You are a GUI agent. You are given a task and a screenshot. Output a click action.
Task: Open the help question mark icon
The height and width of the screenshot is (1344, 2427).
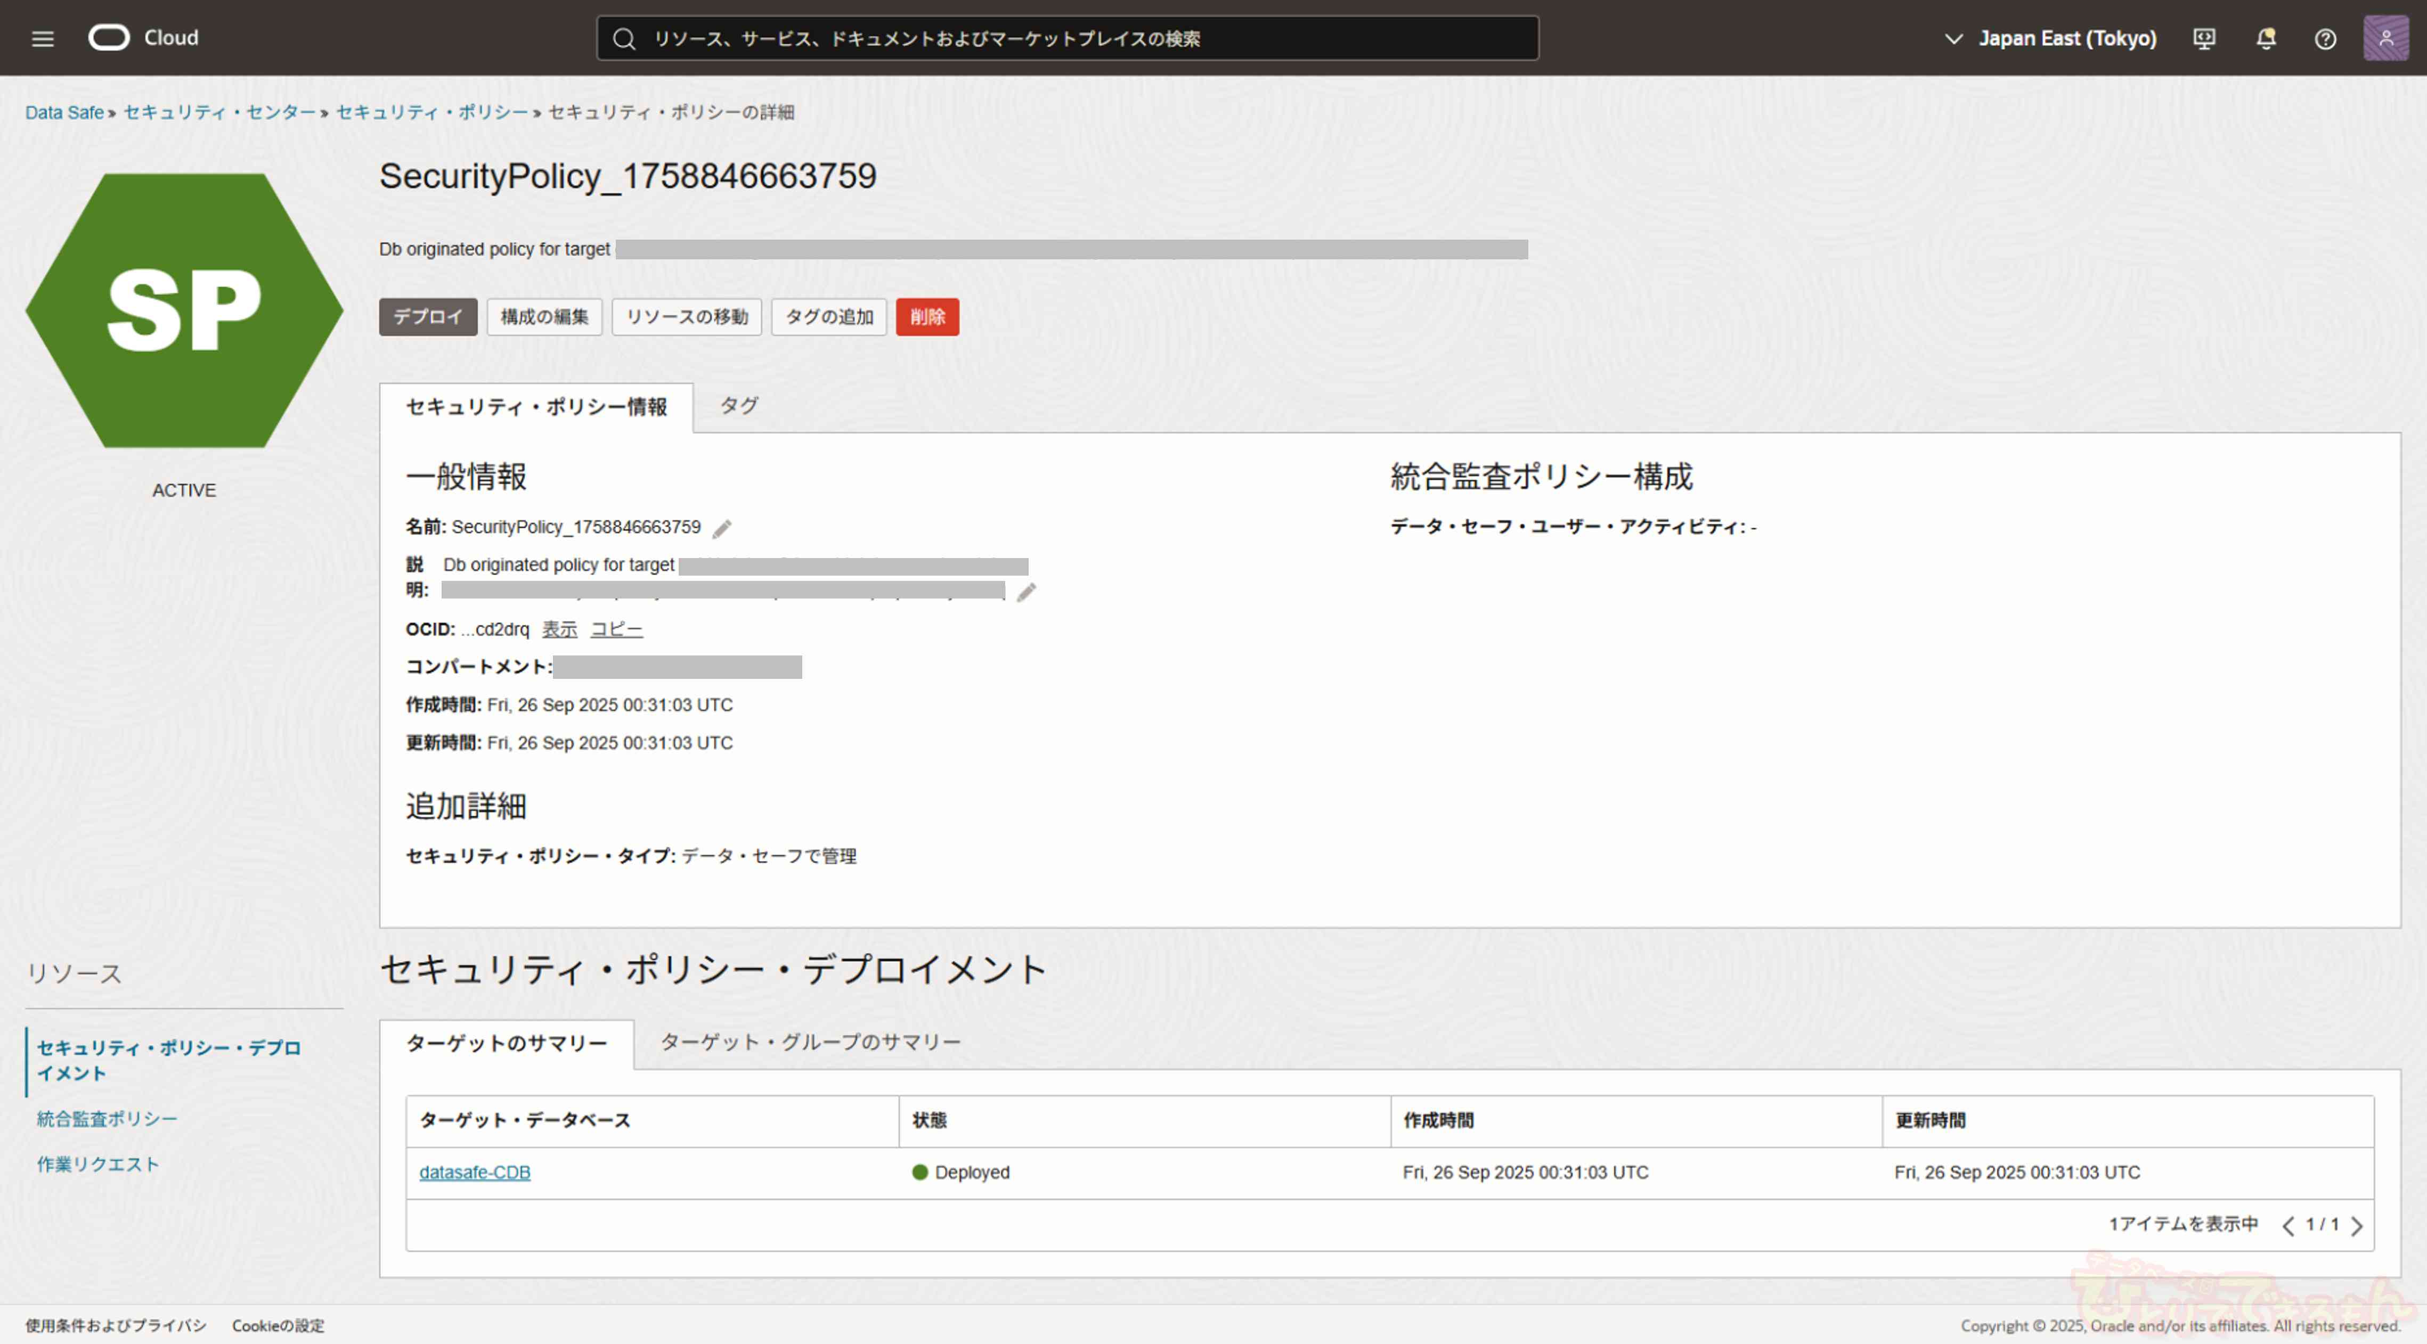click(x=2325, y=39)
